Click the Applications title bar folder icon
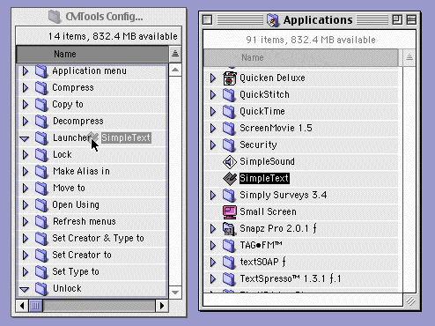Screen dimensions: 435x326 [273, 20]
